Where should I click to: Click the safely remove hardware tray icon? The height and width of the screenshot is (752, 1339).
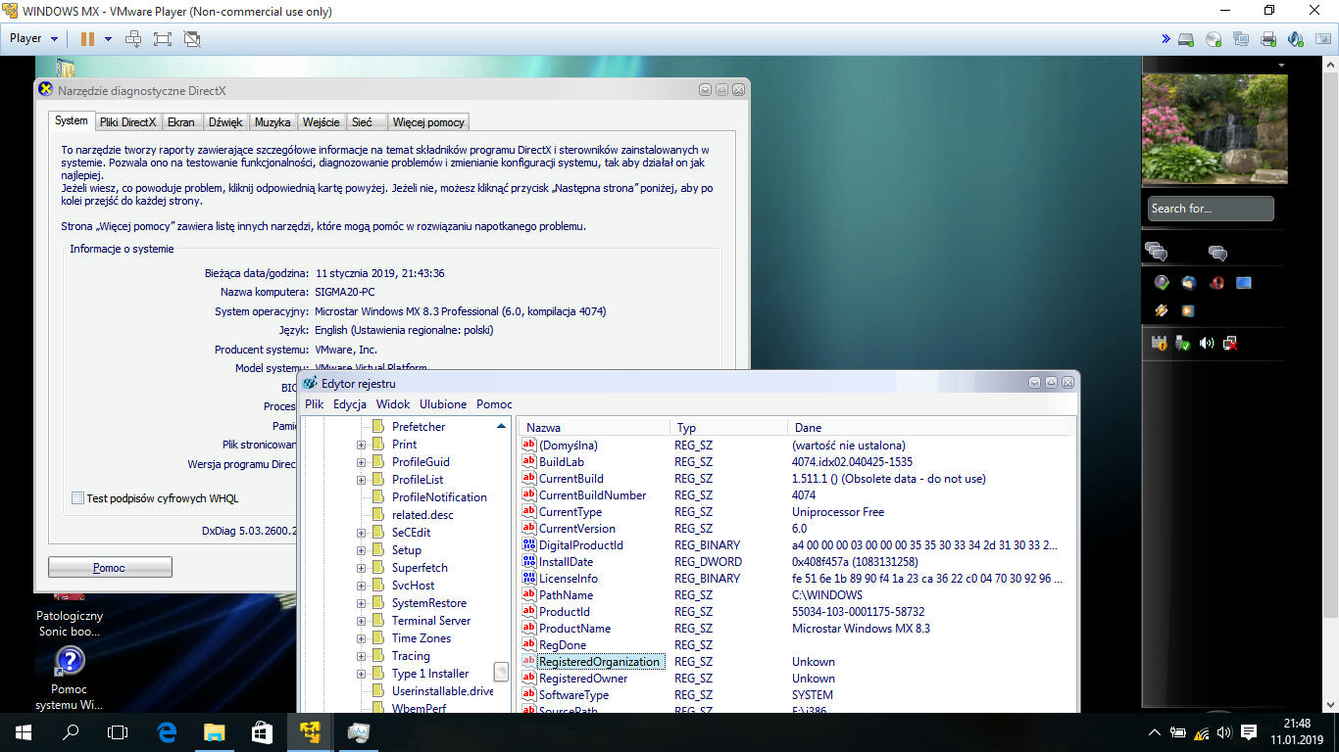(1183, 344)
